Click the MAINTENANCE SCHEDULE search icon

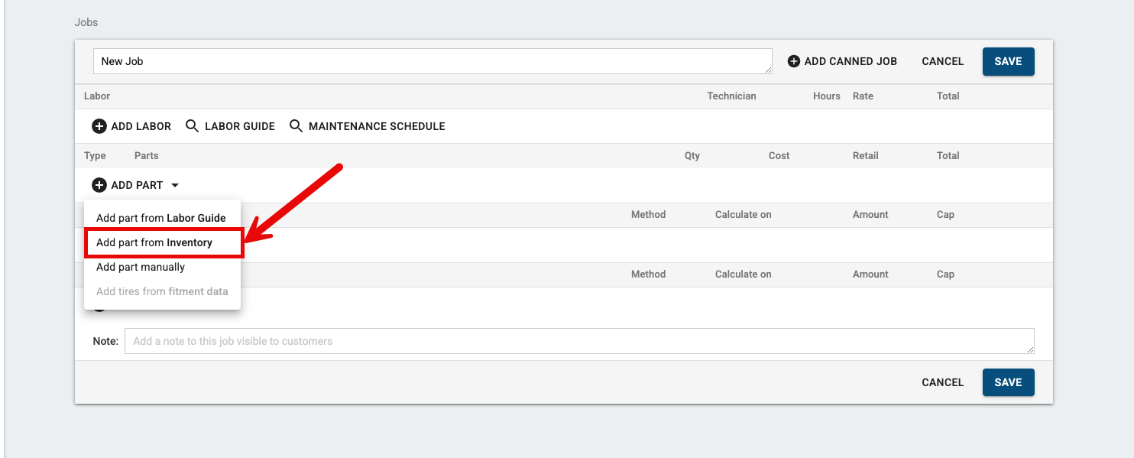296,126
